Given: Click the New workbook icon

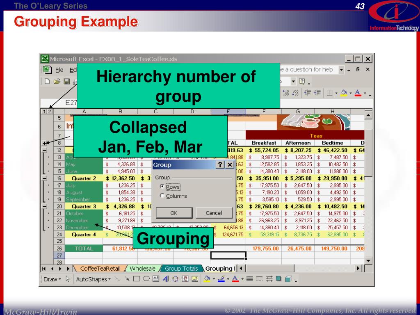Looking at the screenshot, I should (47, 82).
